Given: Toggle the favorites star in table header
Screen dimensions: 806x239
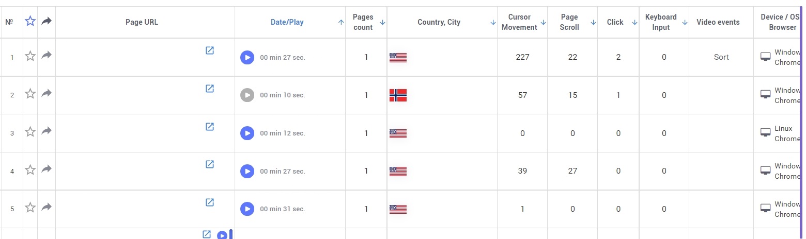Looking at the screenshot, I should click(30, 21).
